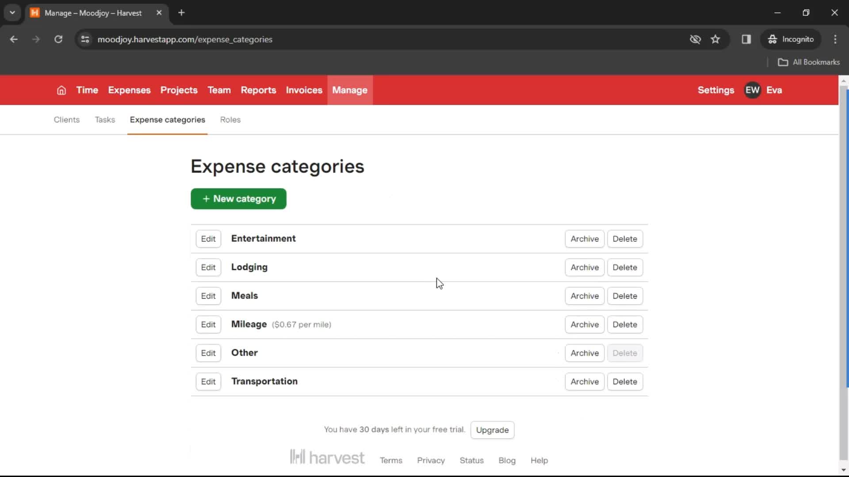849x477 pixels.
Task: Archive the Entertainment category
Action: tap(584, 239)
